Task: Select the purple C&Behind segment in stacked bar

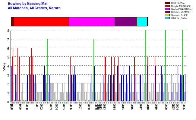Action: pos(125,22)
